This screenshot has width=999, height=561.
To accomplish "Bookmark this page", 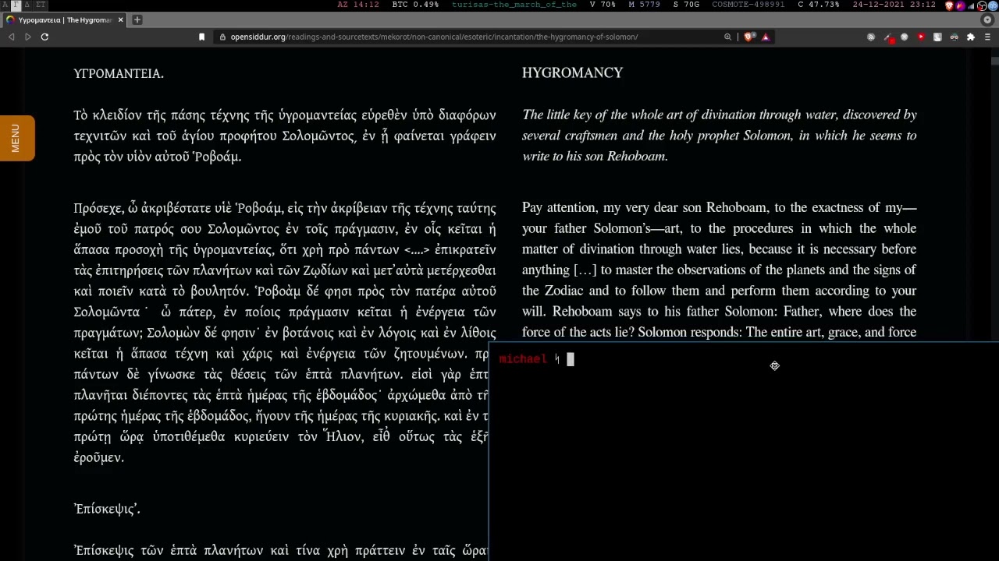I will point(201,37).
